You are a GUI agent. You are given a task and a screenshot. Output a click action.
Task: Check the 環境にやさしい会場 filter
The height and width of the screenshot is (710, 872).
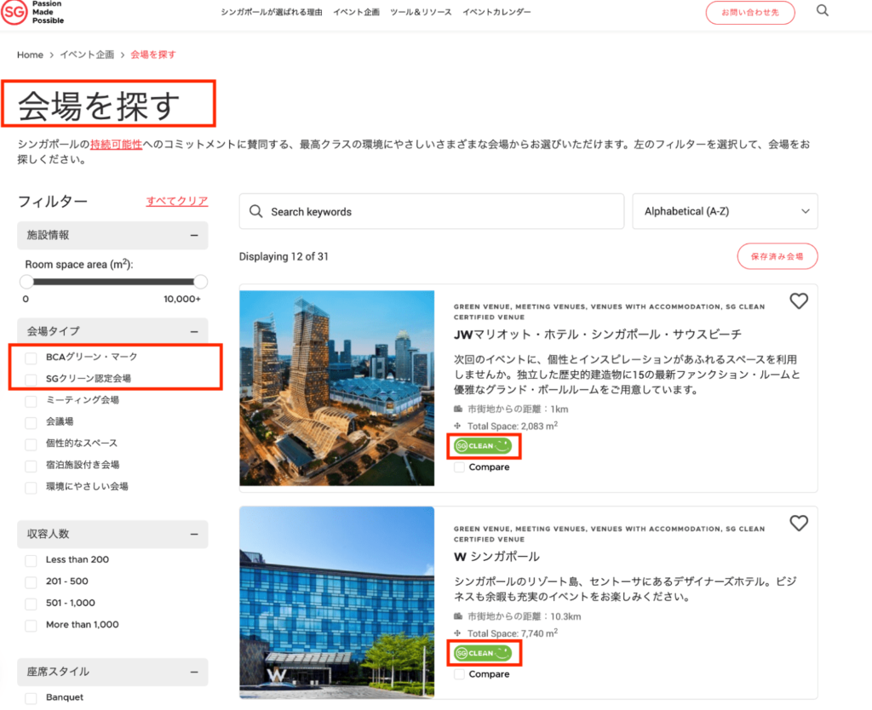(32, 488)
